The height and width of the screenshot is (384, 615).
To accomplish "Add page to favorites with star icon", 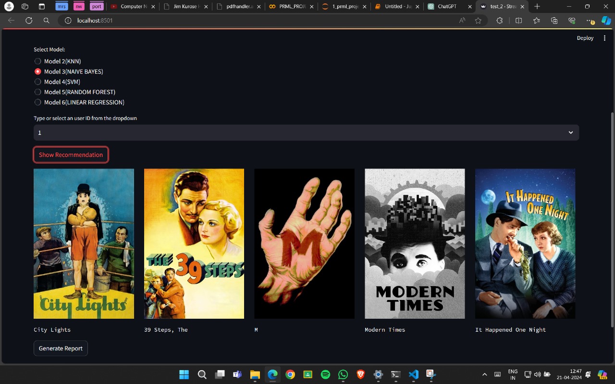I will (x=478, y=21).
